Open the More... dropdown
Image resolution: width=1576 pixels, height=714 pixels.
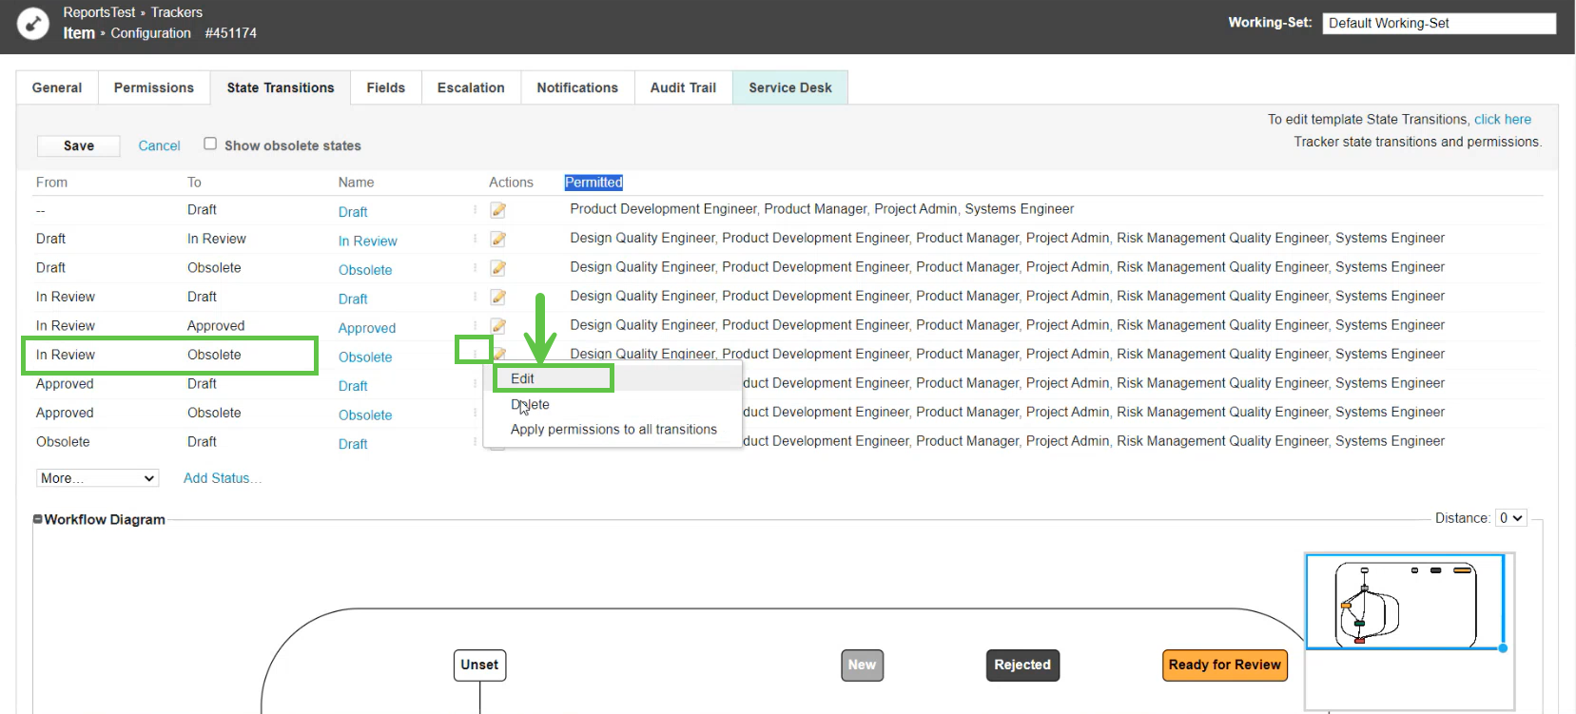pyautogui.click(x=97, y=478)
